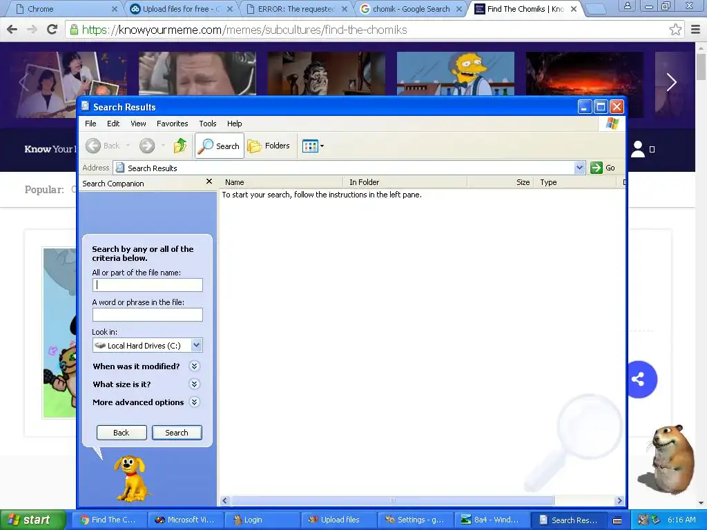
Task: Focus the file name search field
Action: (x=148, y=285)
